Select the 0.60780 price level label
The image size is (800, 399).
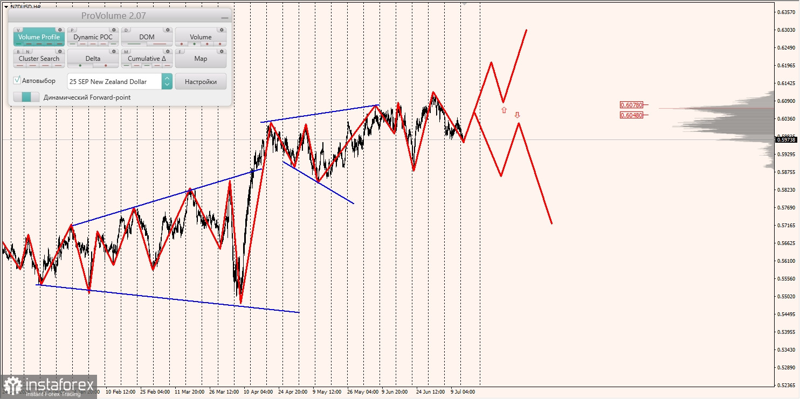631,105
